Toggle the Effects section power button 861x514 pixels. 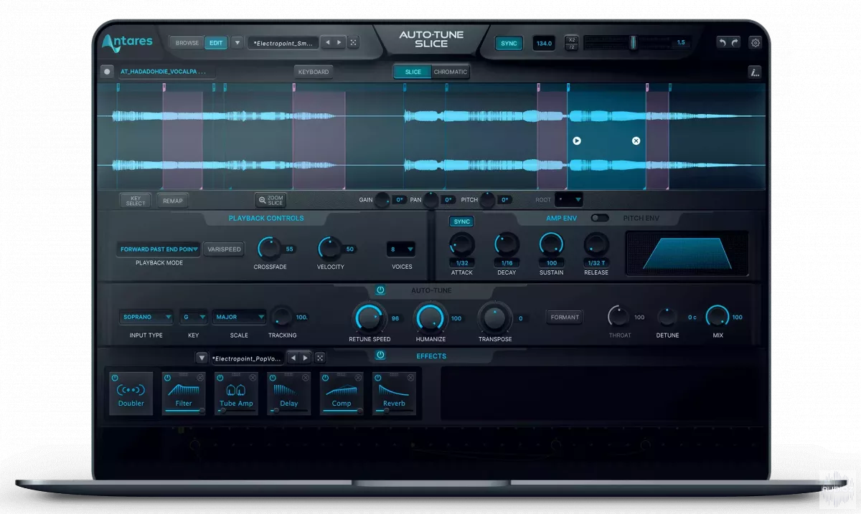380,356
